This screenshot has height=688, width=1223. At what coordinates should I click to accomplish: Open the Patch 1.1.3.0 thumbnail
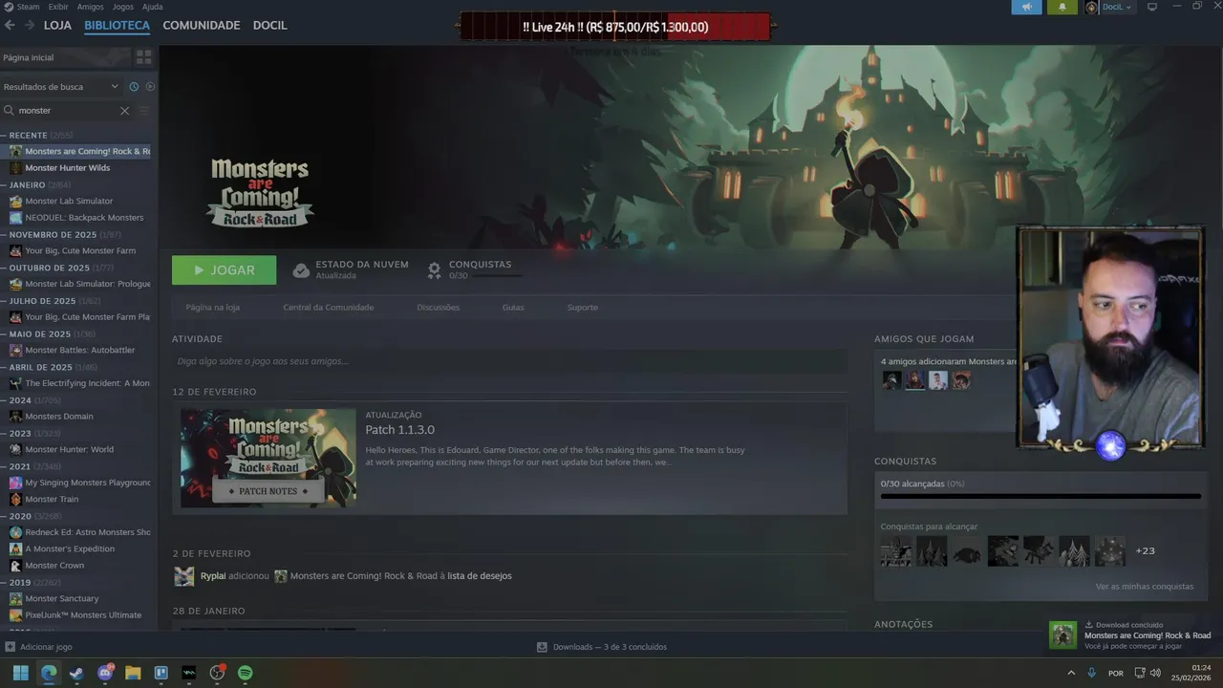(x=268, y=458)
